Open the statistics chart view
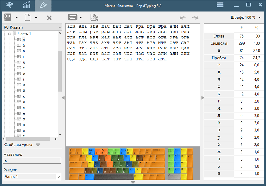The height and width of the screenshot is (186, 266). click(x=27, y=6)
